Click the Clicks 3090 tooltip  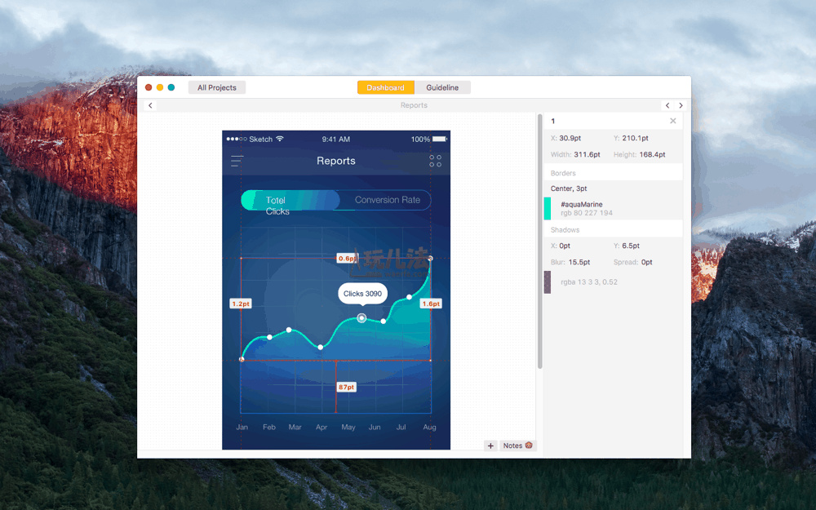[363, 294]
